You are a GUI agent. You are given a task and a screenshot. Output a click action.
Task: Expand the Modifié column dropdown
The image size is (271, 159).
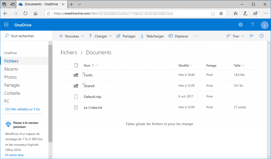(x=191, y=65)
